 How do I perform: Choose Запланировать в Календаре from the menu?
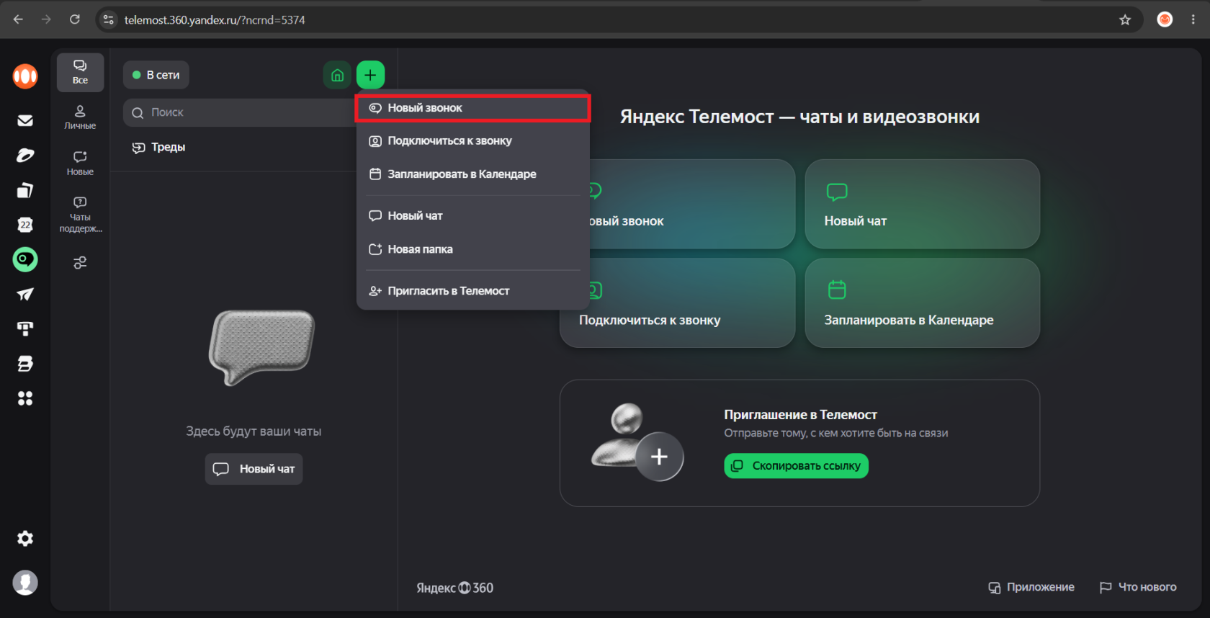[473, 174]
